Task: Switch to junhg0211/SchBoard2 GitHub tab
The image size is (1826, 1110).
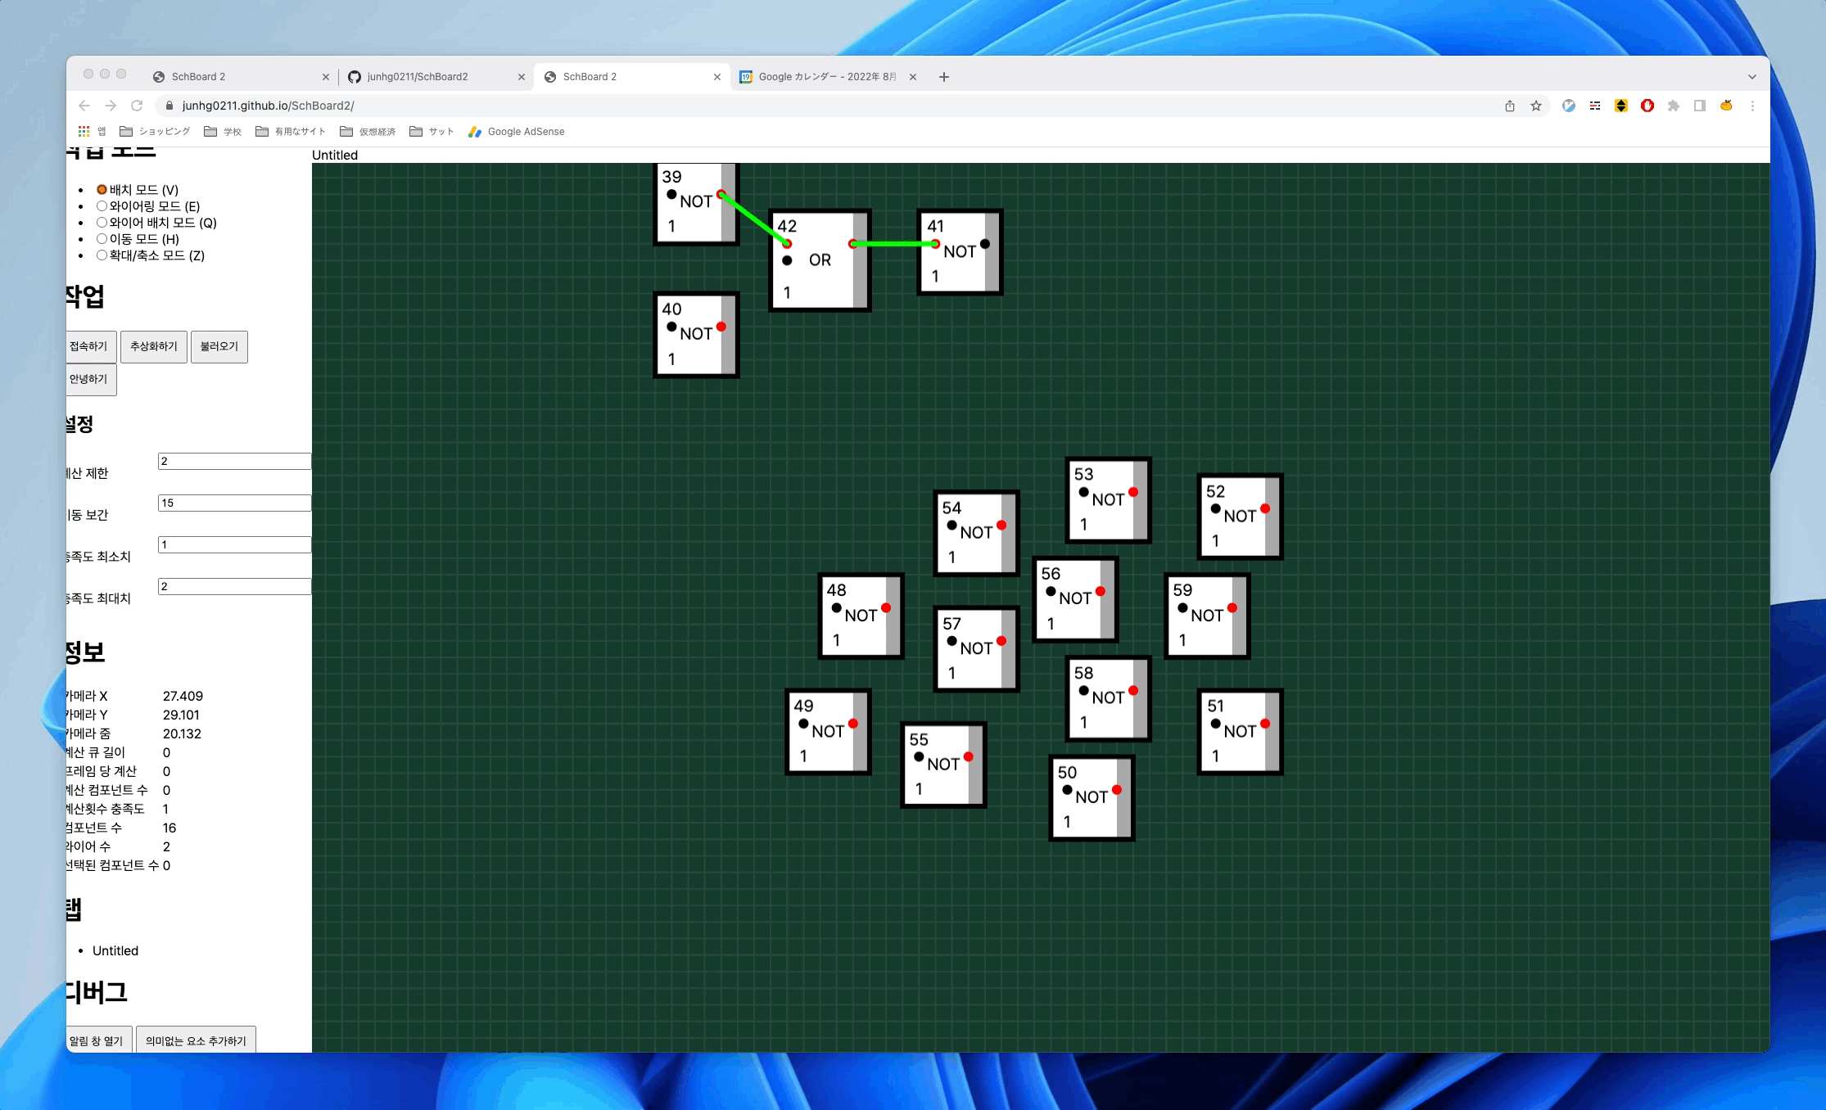Action: point(418,77)
